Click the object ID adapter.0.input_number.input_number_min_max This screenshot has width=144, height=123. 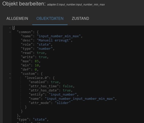[76, 5]
